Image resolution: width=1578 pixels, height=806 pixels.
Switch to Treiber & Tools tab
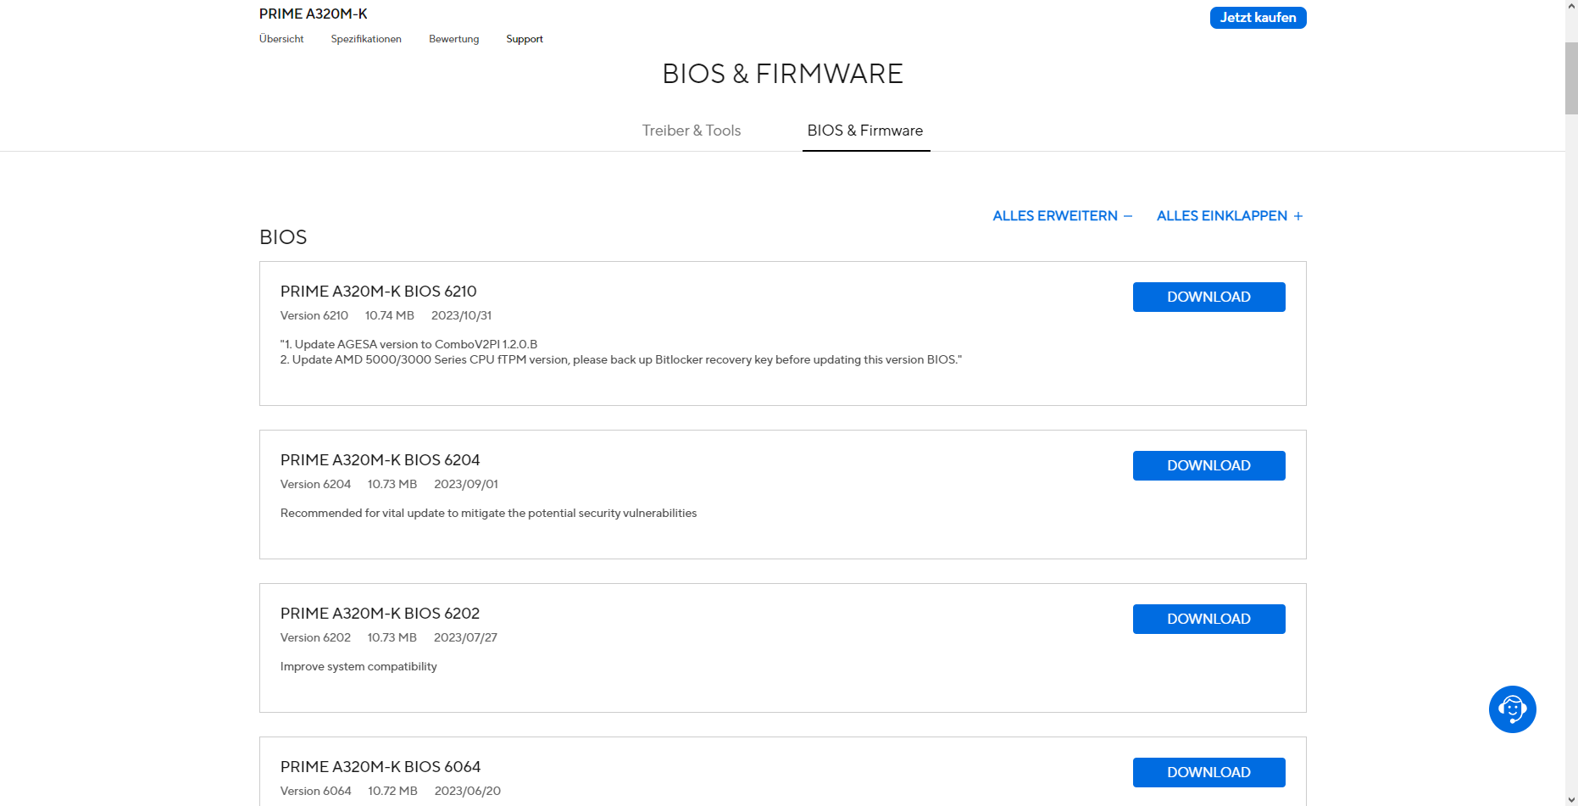(692, 131)
